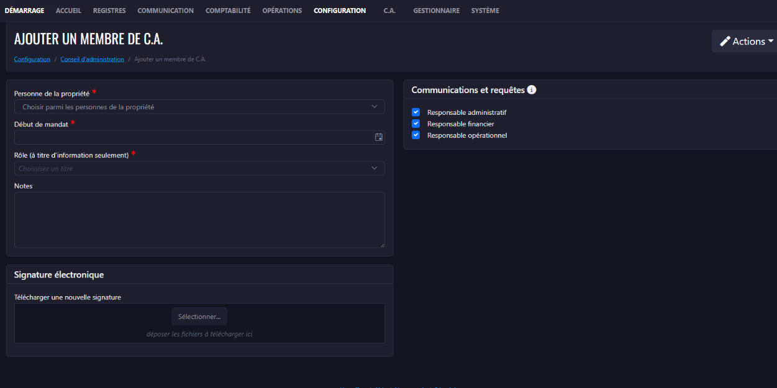Click inside the Notes text area

pyautogui.click(x=199, y=220)
